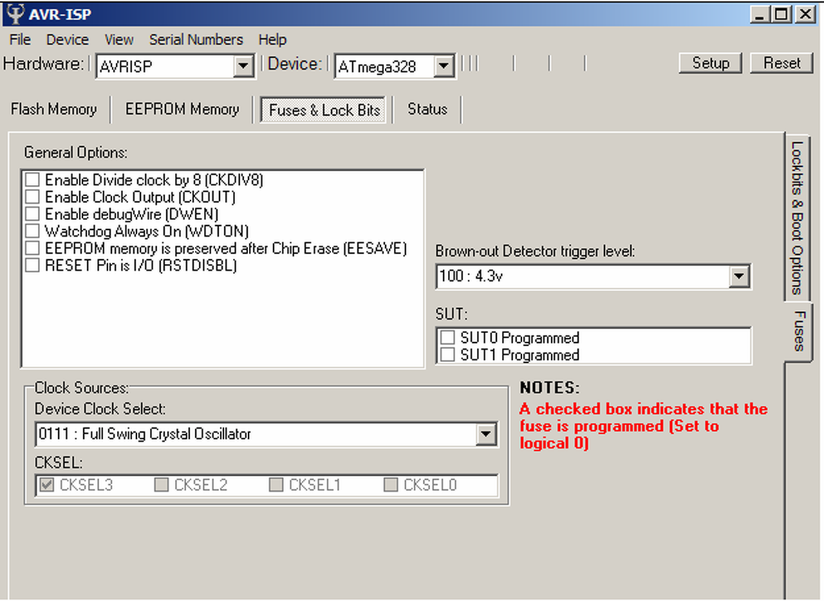Click the Setup button

711,63
